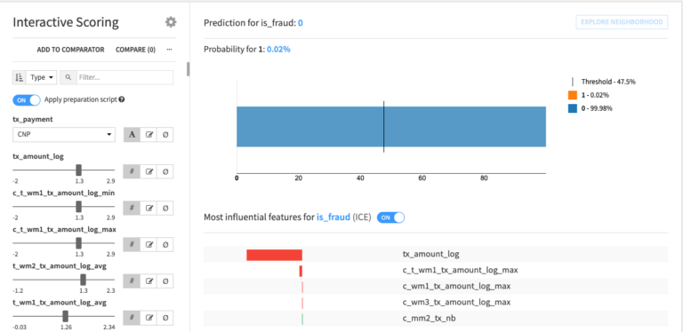This screenshot has width=683, height=332.
Task: Open Interactive Scoring settings gear
Action: point(171,22)
